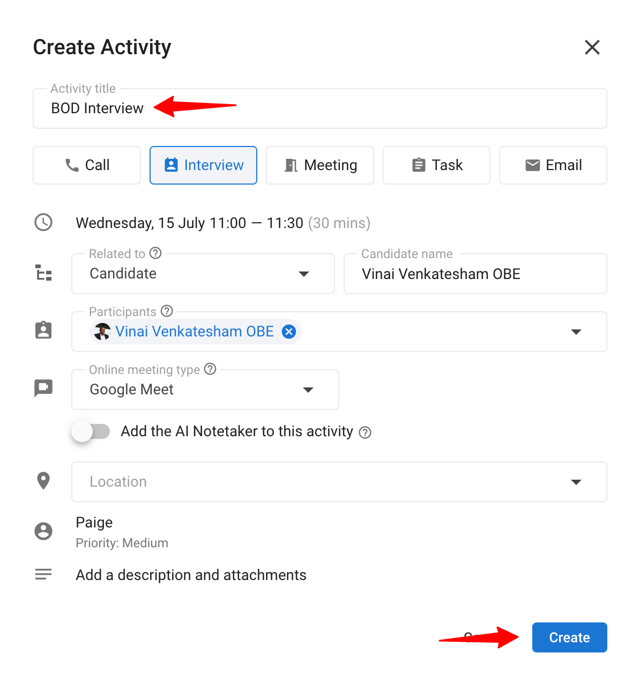Show help for AI Notetaker
This screenshot has width=640, height=675.
pyautogui.click(x=365, y=432)
